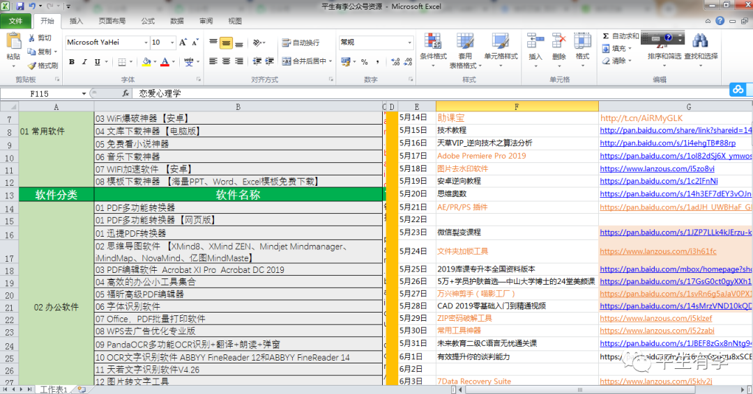The height and width of the screenshot is (394, 753).
Task: Open Cell Styles (单元格样式)
Action: [501, 50]
